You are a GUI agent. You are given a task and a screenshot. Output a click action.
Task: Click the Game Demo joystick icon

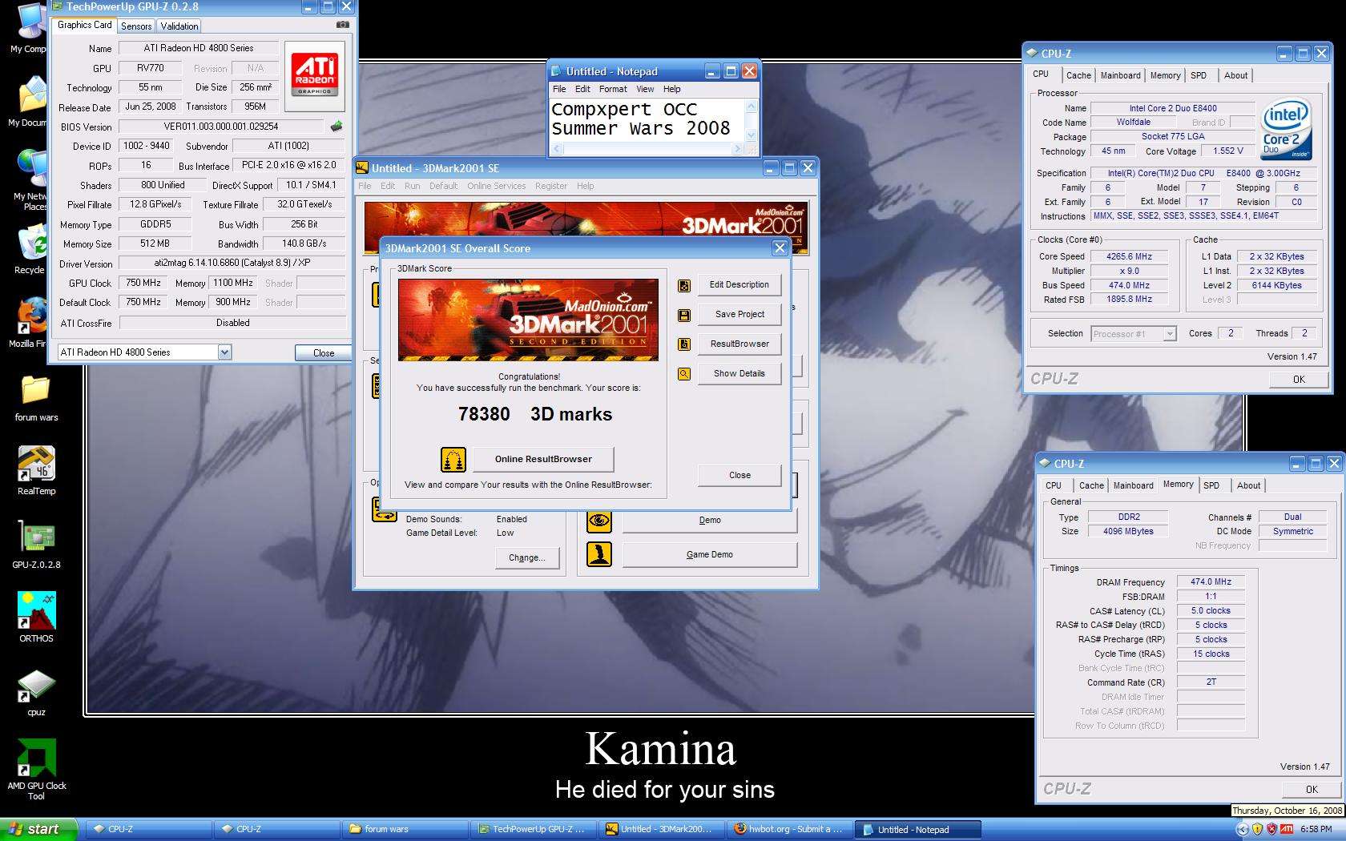tap(599, 554)
